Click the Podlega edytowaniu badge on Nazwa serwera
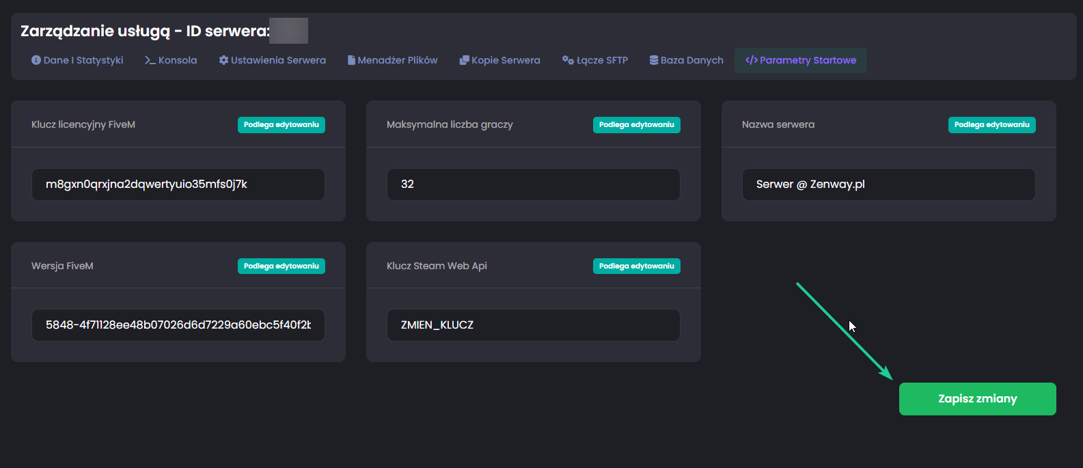1083x468 pixels. 991,125
